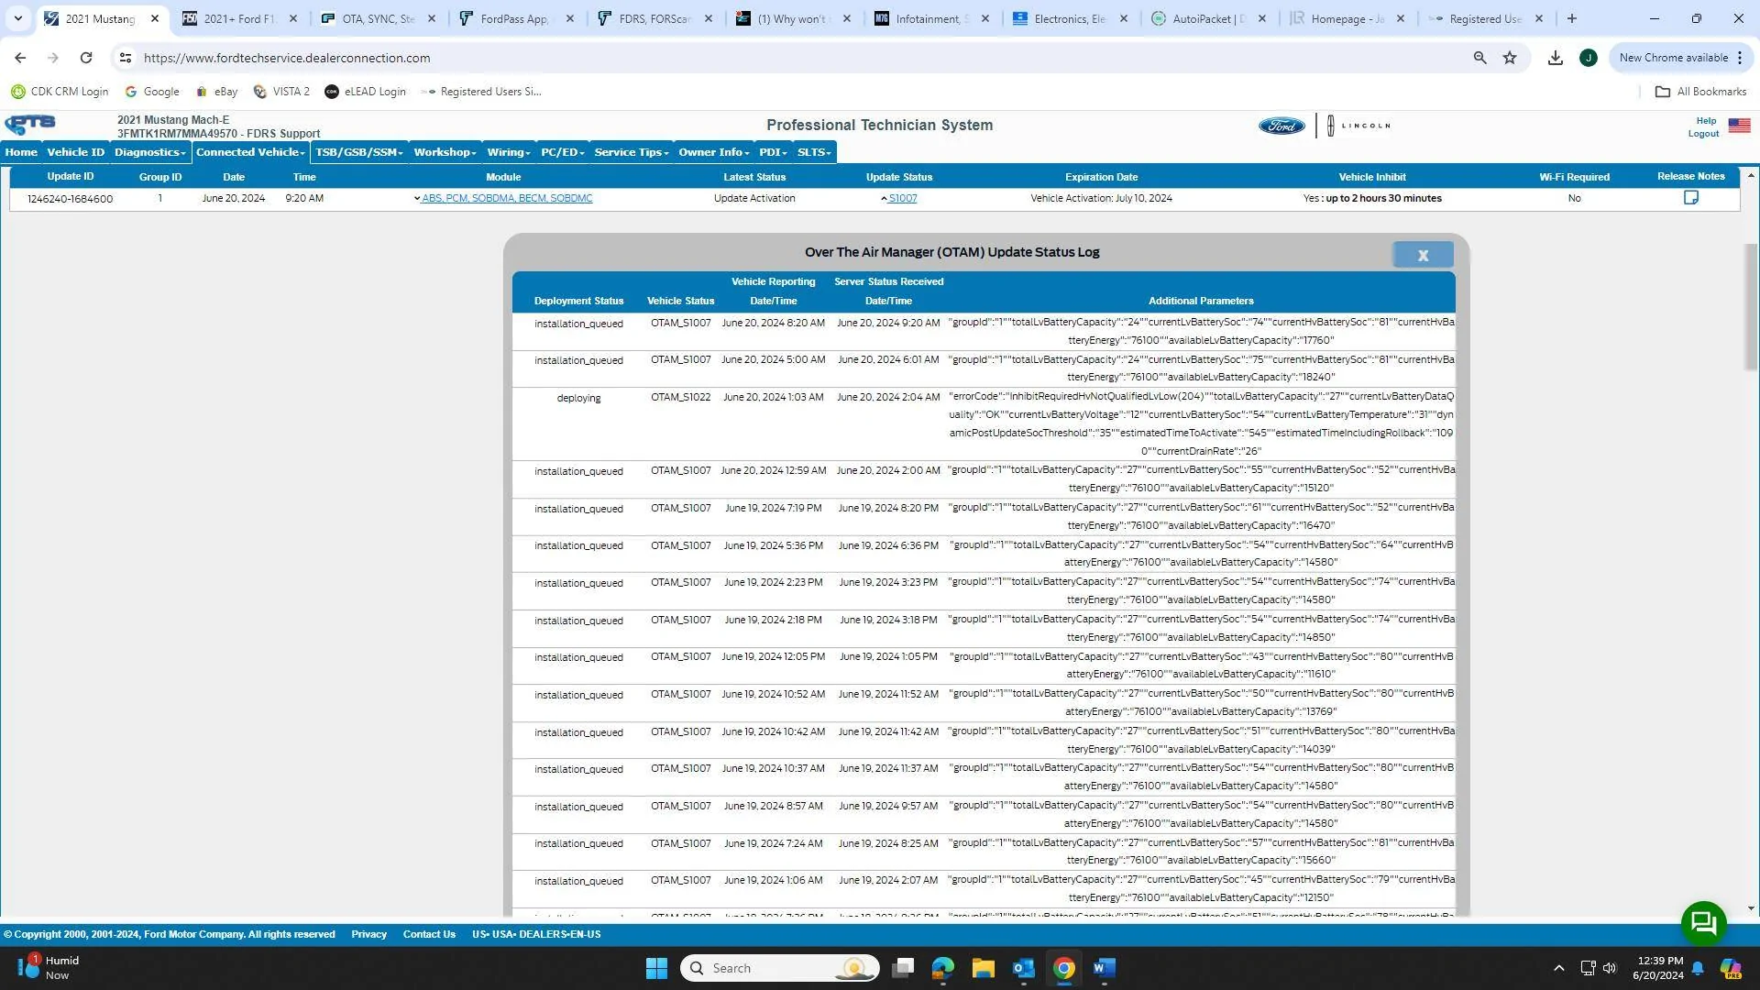Viewport: 1760px width, 990px height.
Task: Bookmark this page with the star icon
Action: pos(1510,58)
